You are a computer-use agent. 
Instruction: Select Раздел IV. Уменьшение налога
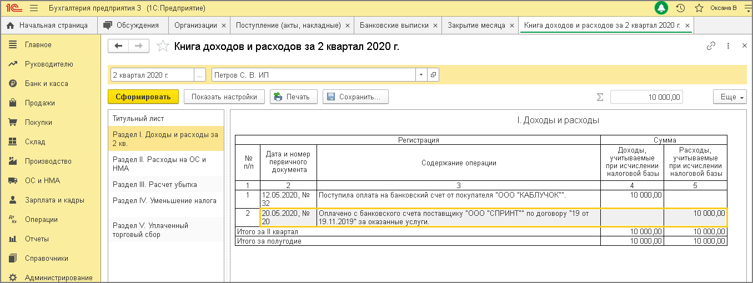pos(165,201)
